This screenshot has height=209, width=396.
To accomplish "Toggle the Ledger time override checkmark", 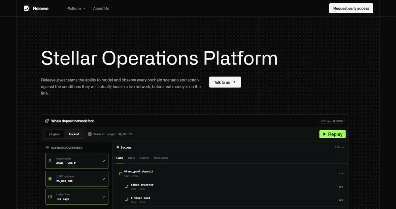I will [104, 196].
